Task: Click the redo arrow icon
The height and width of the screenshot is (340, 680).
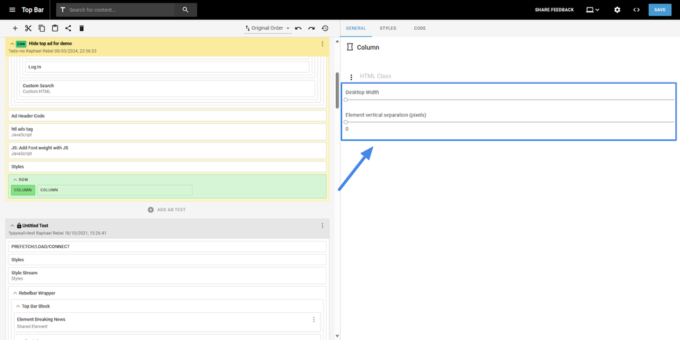Action: point(312,28)
